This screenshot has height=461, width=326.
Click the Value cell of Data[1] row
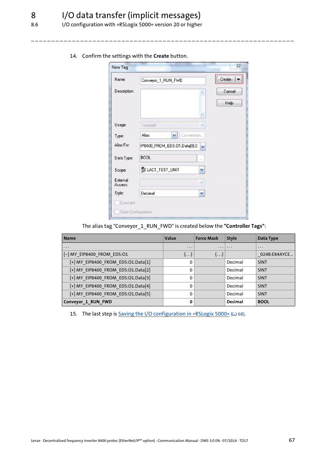(x=178, y=262)
